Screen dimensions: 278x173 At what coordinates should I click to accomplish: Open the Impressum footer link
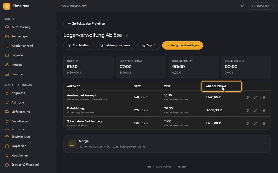point(182,166)
